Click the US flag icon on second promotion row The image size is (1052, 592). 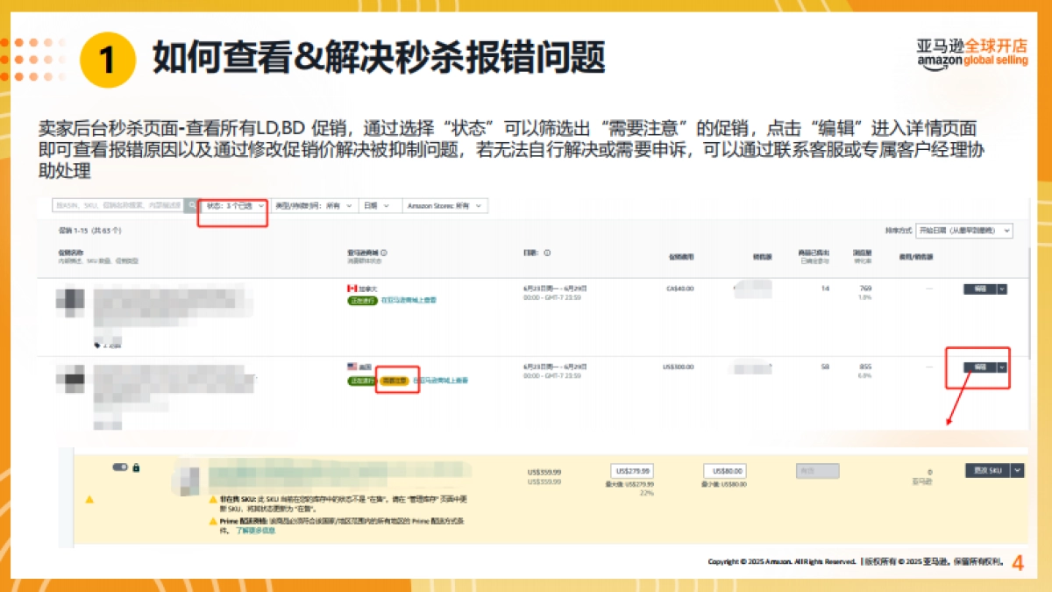pos(352,367)
